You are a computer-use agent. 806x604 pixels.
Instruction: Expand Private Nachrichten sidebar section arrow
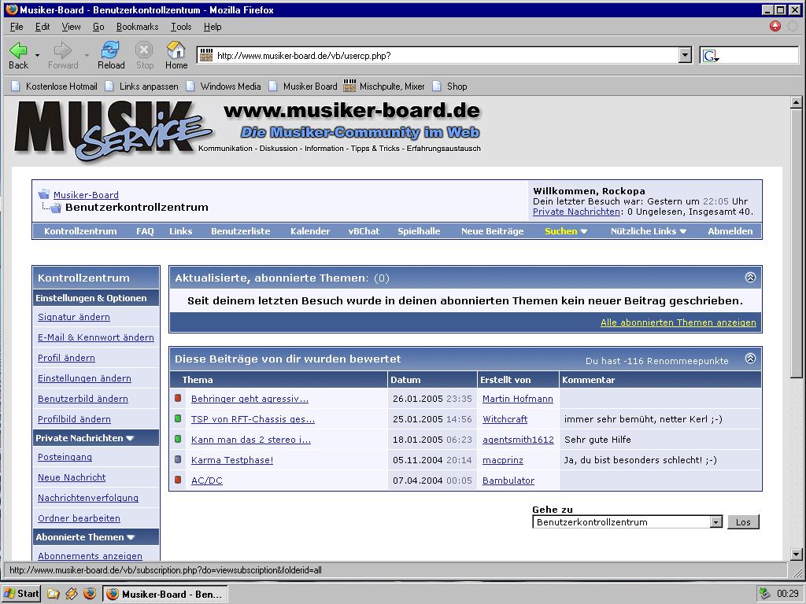(x=130, y=438)
